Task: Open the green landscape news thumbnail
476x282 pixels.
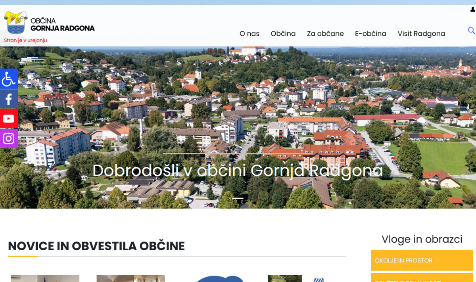Action: click(284, 278)
